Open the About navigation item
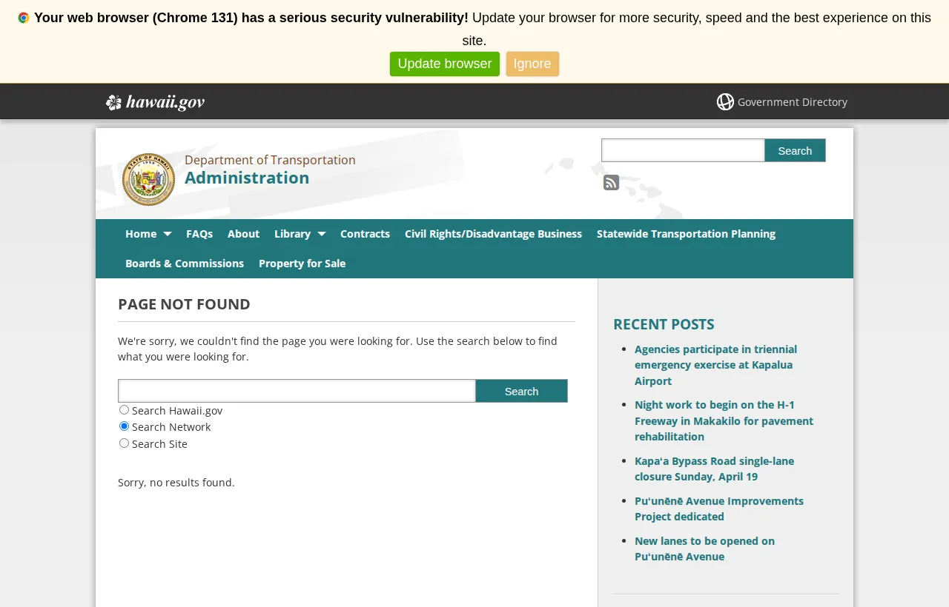 242,232
